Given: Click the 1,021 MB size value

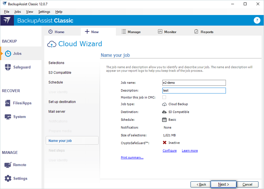Looking at the screenshot, I should click(x=169, y=135).
